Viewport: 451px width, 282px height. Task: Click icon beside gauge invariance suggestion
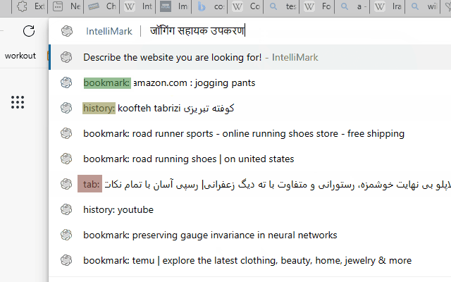tap(66, 235)
